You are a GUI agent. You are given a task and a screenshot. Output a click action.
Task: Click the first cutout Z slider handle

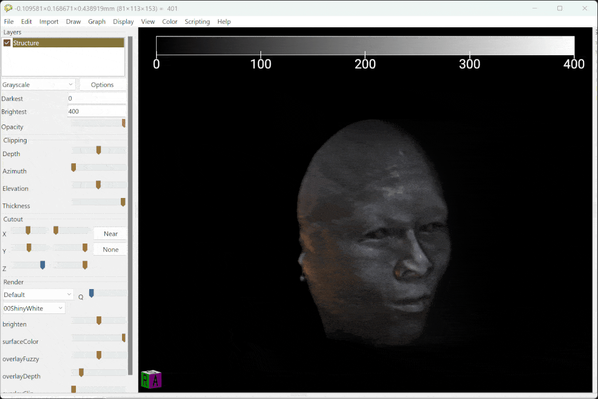tap(42, 265)
